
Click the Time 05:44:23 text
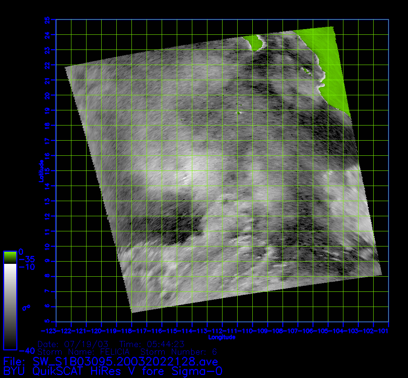pos(151,344)
